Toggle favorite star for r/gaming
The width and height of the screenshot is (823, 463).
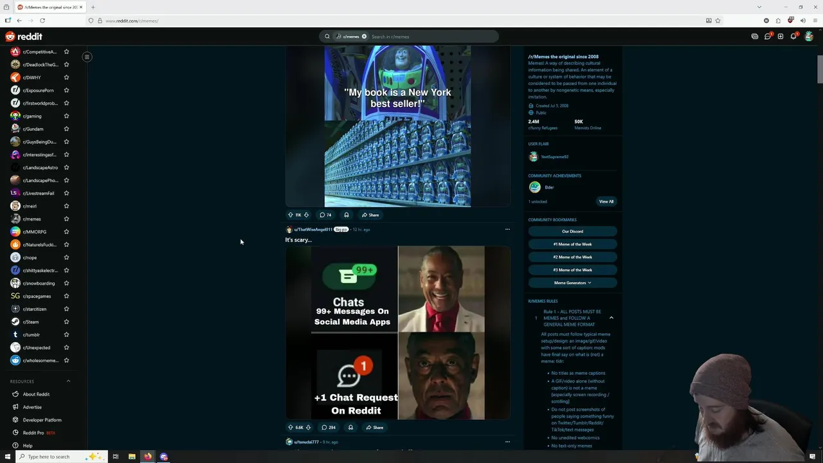[x=66, y=116]
